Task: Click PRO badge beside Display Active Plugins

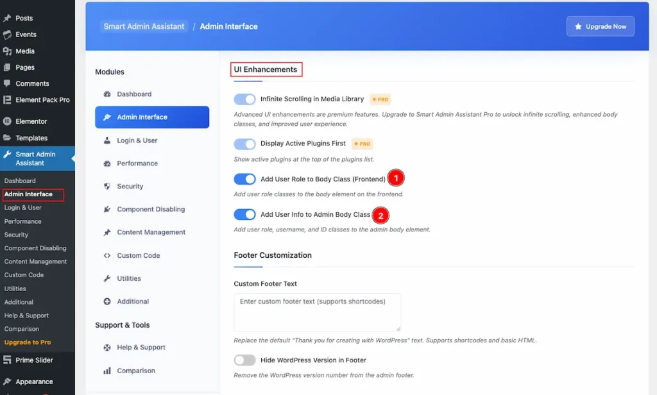Action: [362, 144]
